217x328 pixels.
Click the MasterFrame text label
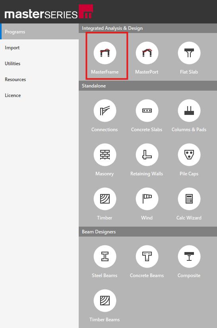(x=105, y=72)
